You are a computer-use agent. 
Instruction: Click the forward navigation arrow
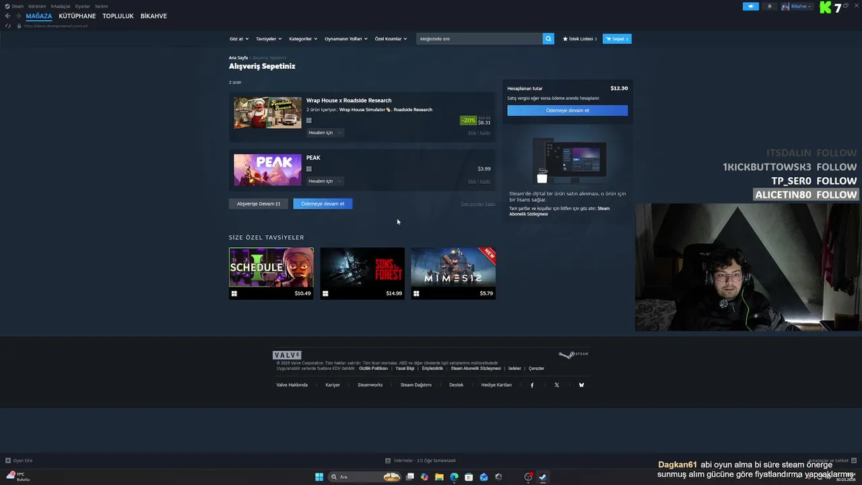point(18,16)
